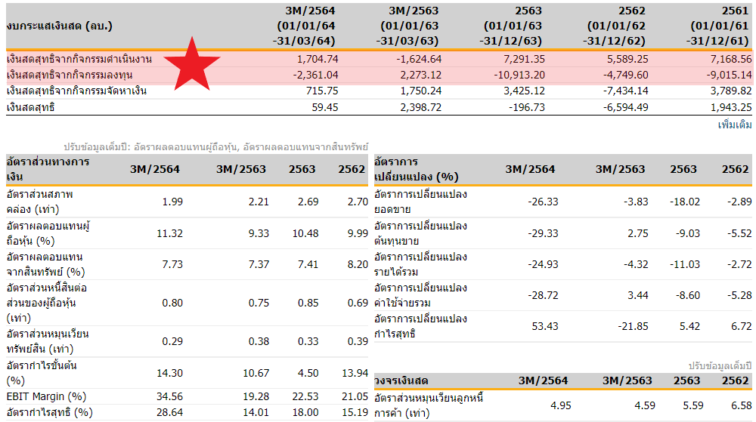This screenshot has height=422, width=756.
Task: Click the 53.43 net profit change value
Action: (x=545, y=326)
